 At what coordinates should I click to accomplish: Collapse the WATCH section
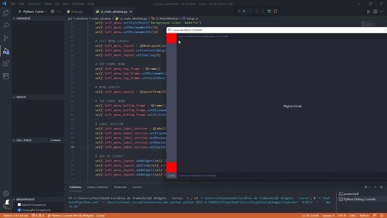point(37,97)
